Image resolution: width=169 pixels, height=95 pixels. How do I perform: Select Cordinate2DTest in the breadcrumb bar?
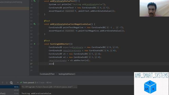click(x=47, y=74)
